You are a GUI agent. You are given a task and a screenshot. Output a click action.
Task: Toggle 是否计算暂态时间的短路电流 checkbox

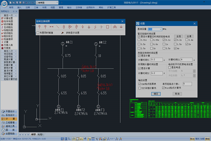(139, 37)
